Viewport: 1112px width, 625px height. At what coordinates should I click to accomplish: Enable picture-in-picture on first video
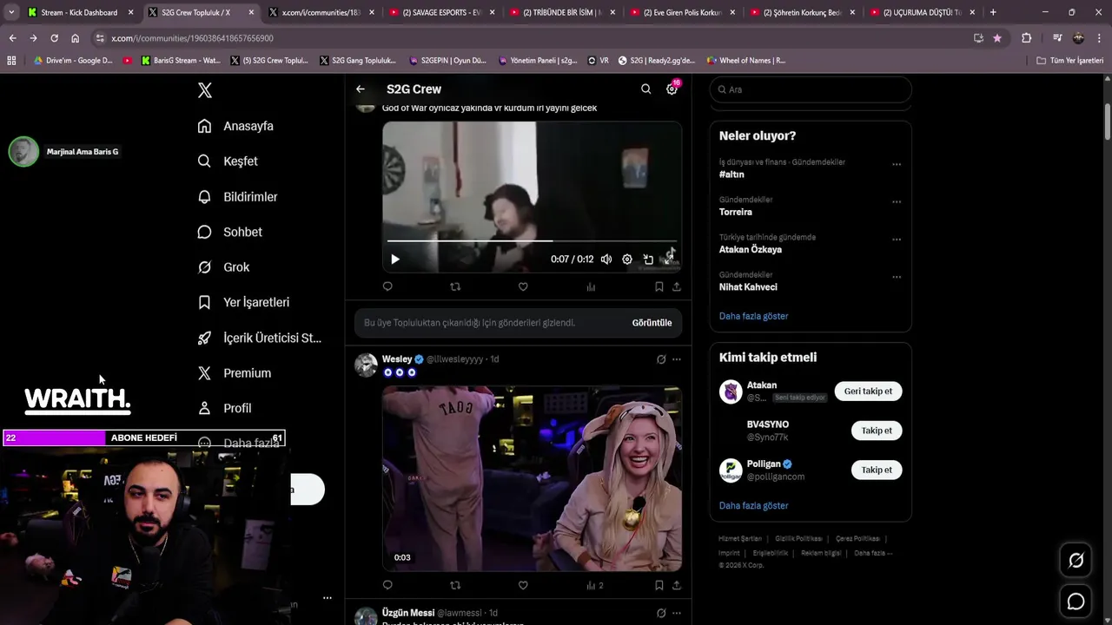pos(648,260)
